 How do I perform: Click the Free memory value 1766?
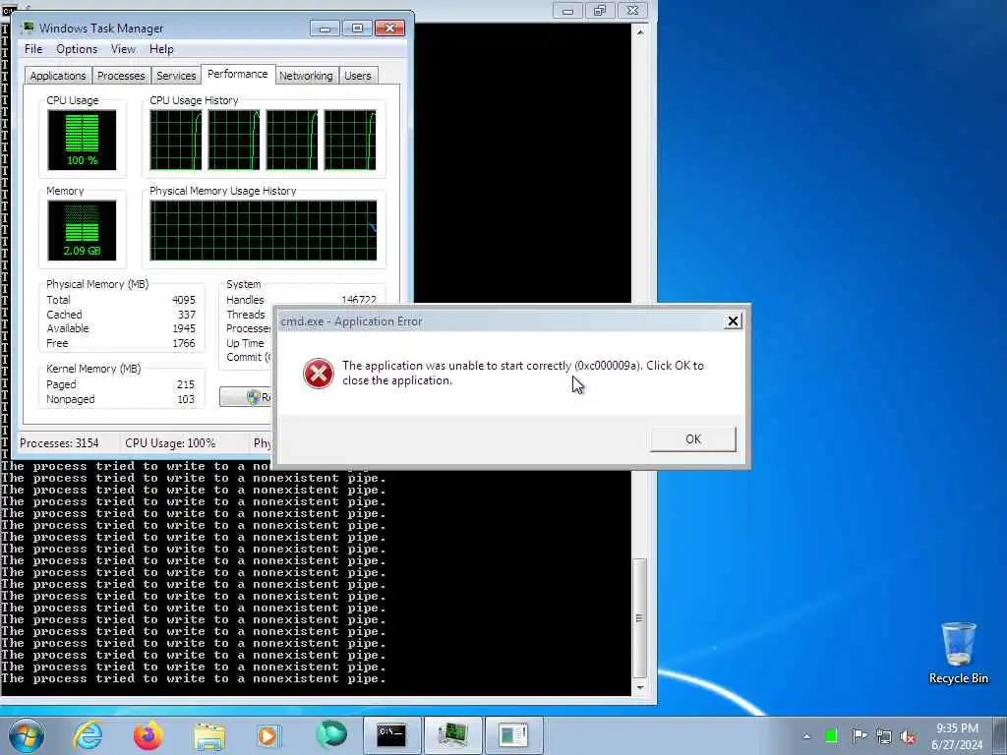(x=184, y=343)
